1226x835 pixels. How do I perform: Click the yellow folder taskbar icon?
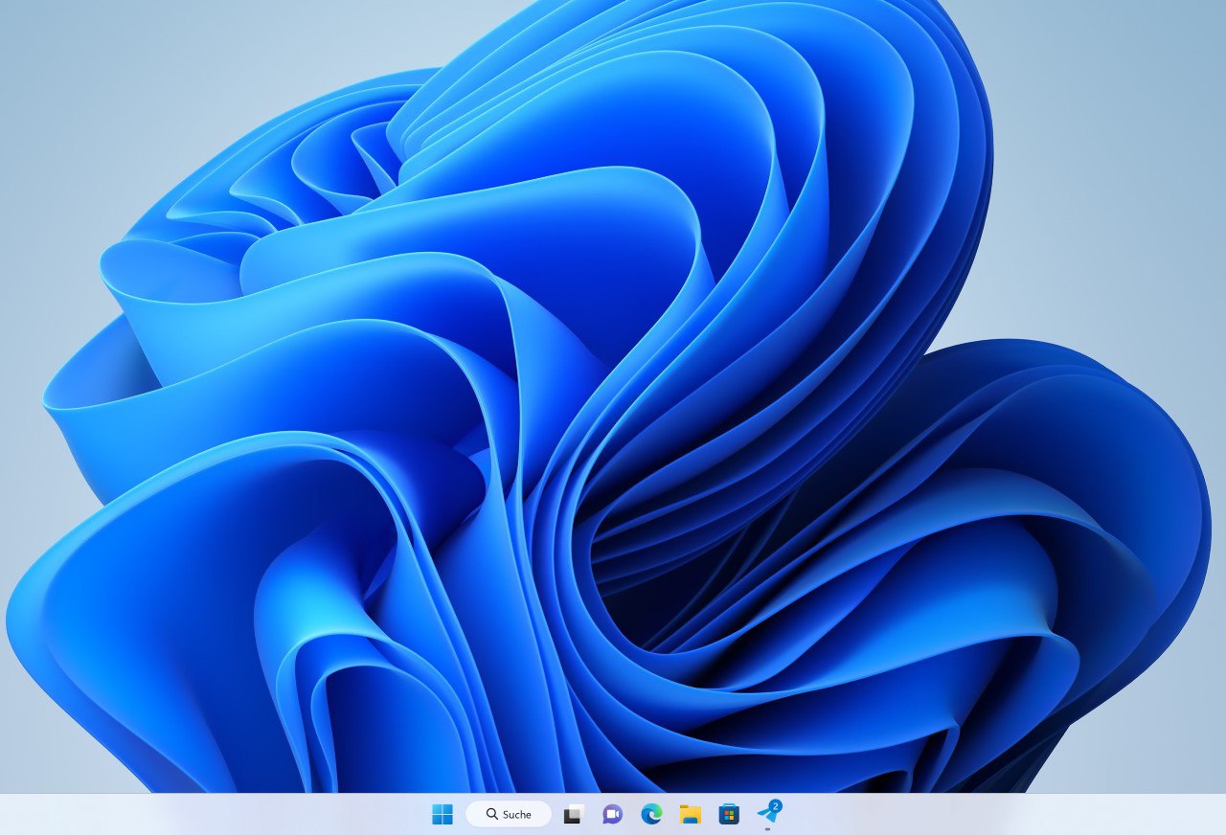coord(692,814)
